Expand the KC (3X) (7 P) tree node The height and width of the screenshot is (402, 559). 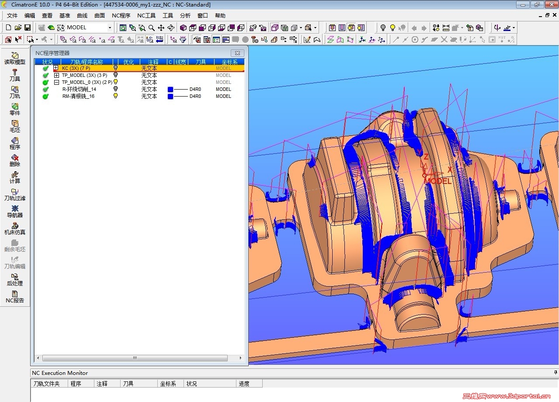pyautogui.click(x=56, y=68)
